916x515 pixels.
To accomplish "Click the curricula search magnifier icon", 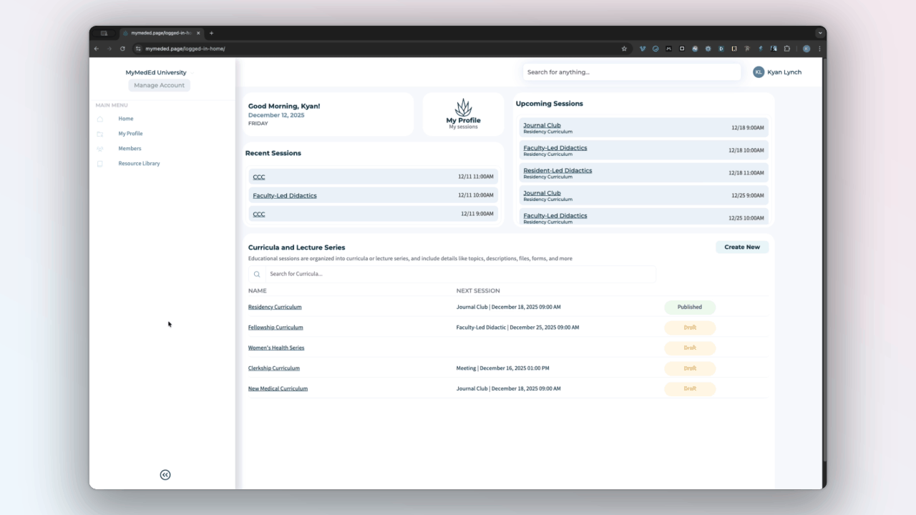I will pos(257,274).
